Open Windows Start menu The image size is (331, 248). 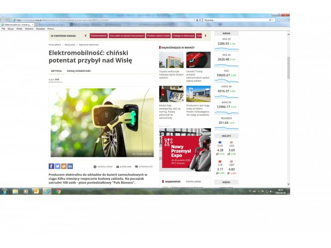coord(4,191)
